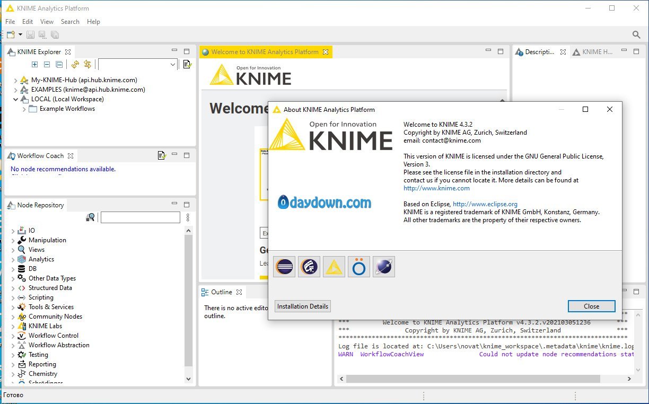This screenshot has height=404, width=649.
Task: Minimize the Description panel
Action: pyautogui.click(x=624, y=51)
